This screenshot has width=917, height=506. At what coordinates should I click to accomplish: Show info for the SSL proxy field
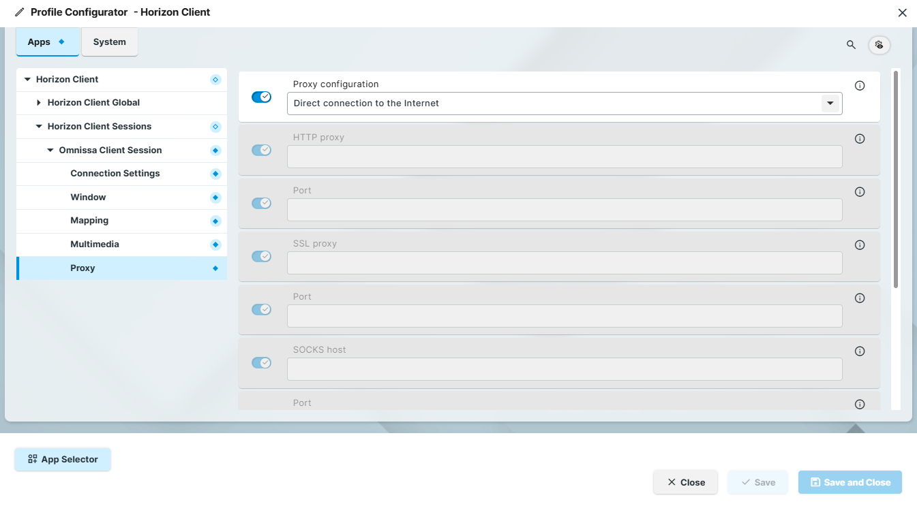pos(860,244)
